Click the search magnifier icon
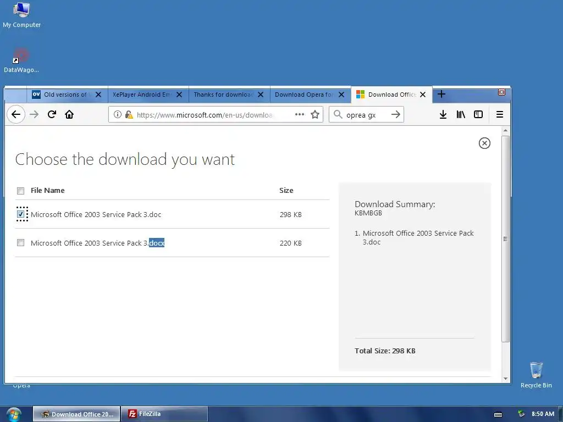This screenshot has height=422, width=563. pos(338,114)
